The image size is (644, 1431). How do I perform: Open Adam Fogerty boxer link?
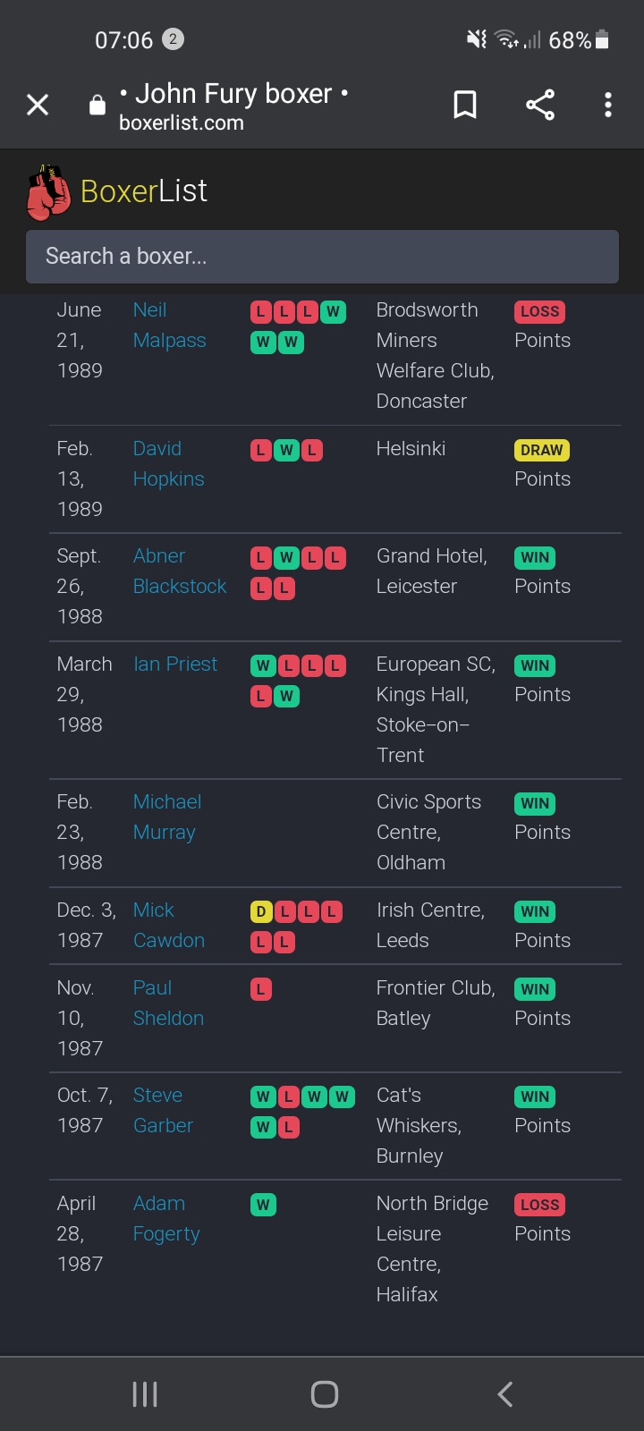click(166, 1218)
